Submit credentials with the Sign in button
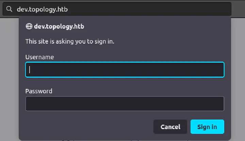 (207, 127)
